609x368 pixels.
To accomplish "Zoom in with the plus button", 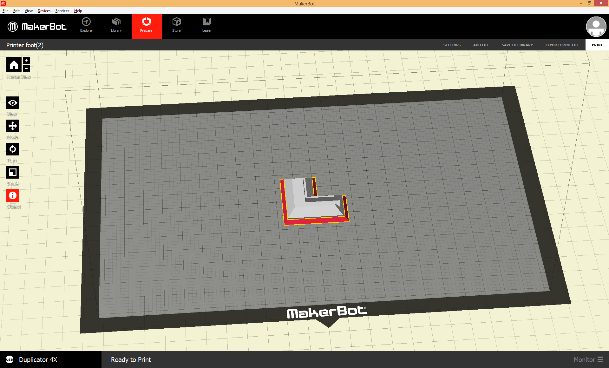I will click(26, 60).
